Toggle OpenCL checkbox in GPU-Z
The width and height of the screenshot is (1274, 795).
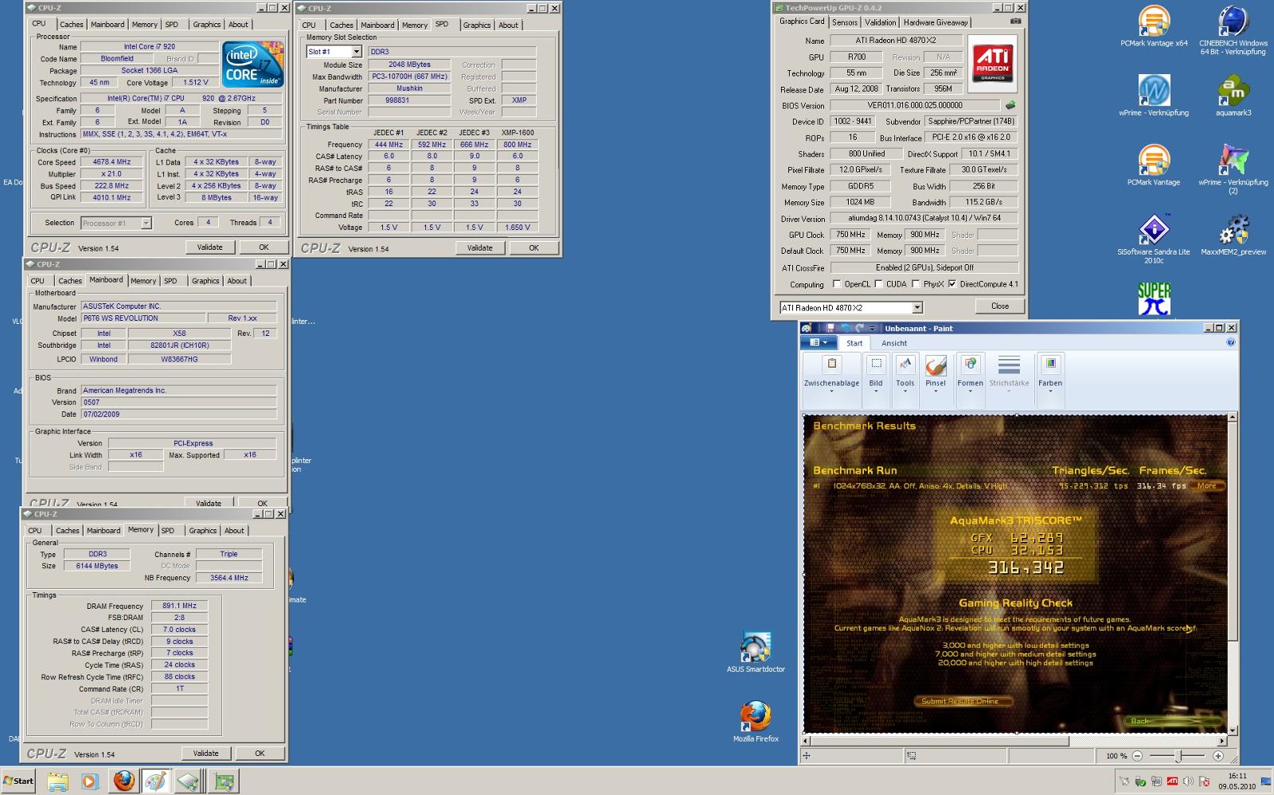(x=836, y=284)
